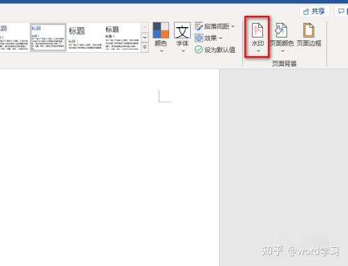Expand the arrow under Page Color (页面颜色)
The image size is (348, 266).
coord(283,51)
